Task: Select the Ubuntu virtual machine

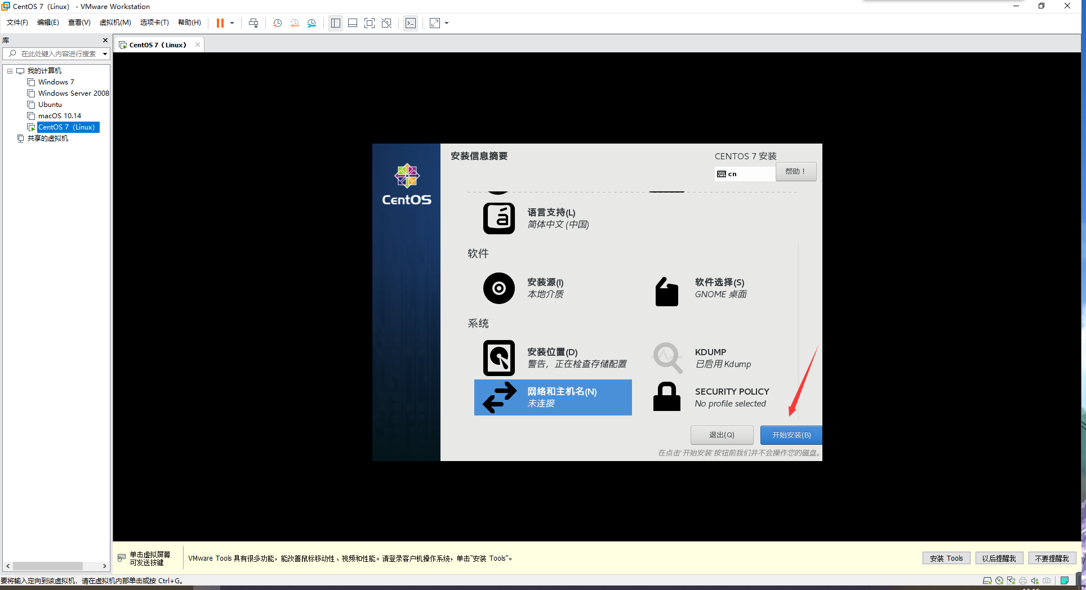Action: 50,105
